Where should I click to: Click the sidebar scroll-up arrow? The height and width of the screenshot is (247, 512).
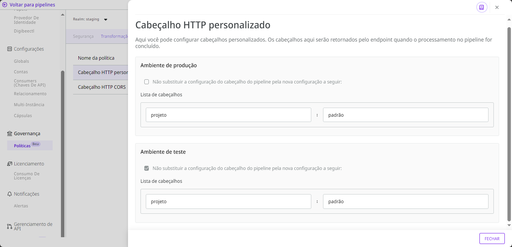click(x=62, y=15)
